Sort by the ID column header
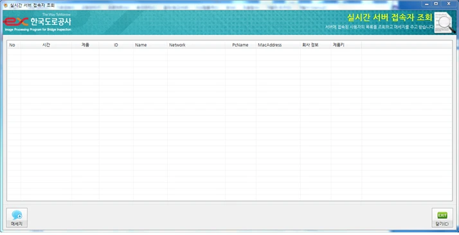The image size is (459, 235). 116,45
